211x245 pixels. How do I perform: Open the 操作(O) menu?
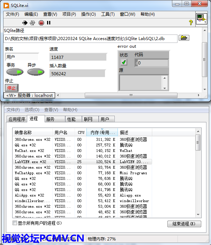[x=88, y=14]
